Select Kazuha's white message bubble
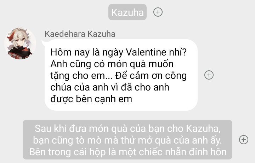 tap(121, 75)
